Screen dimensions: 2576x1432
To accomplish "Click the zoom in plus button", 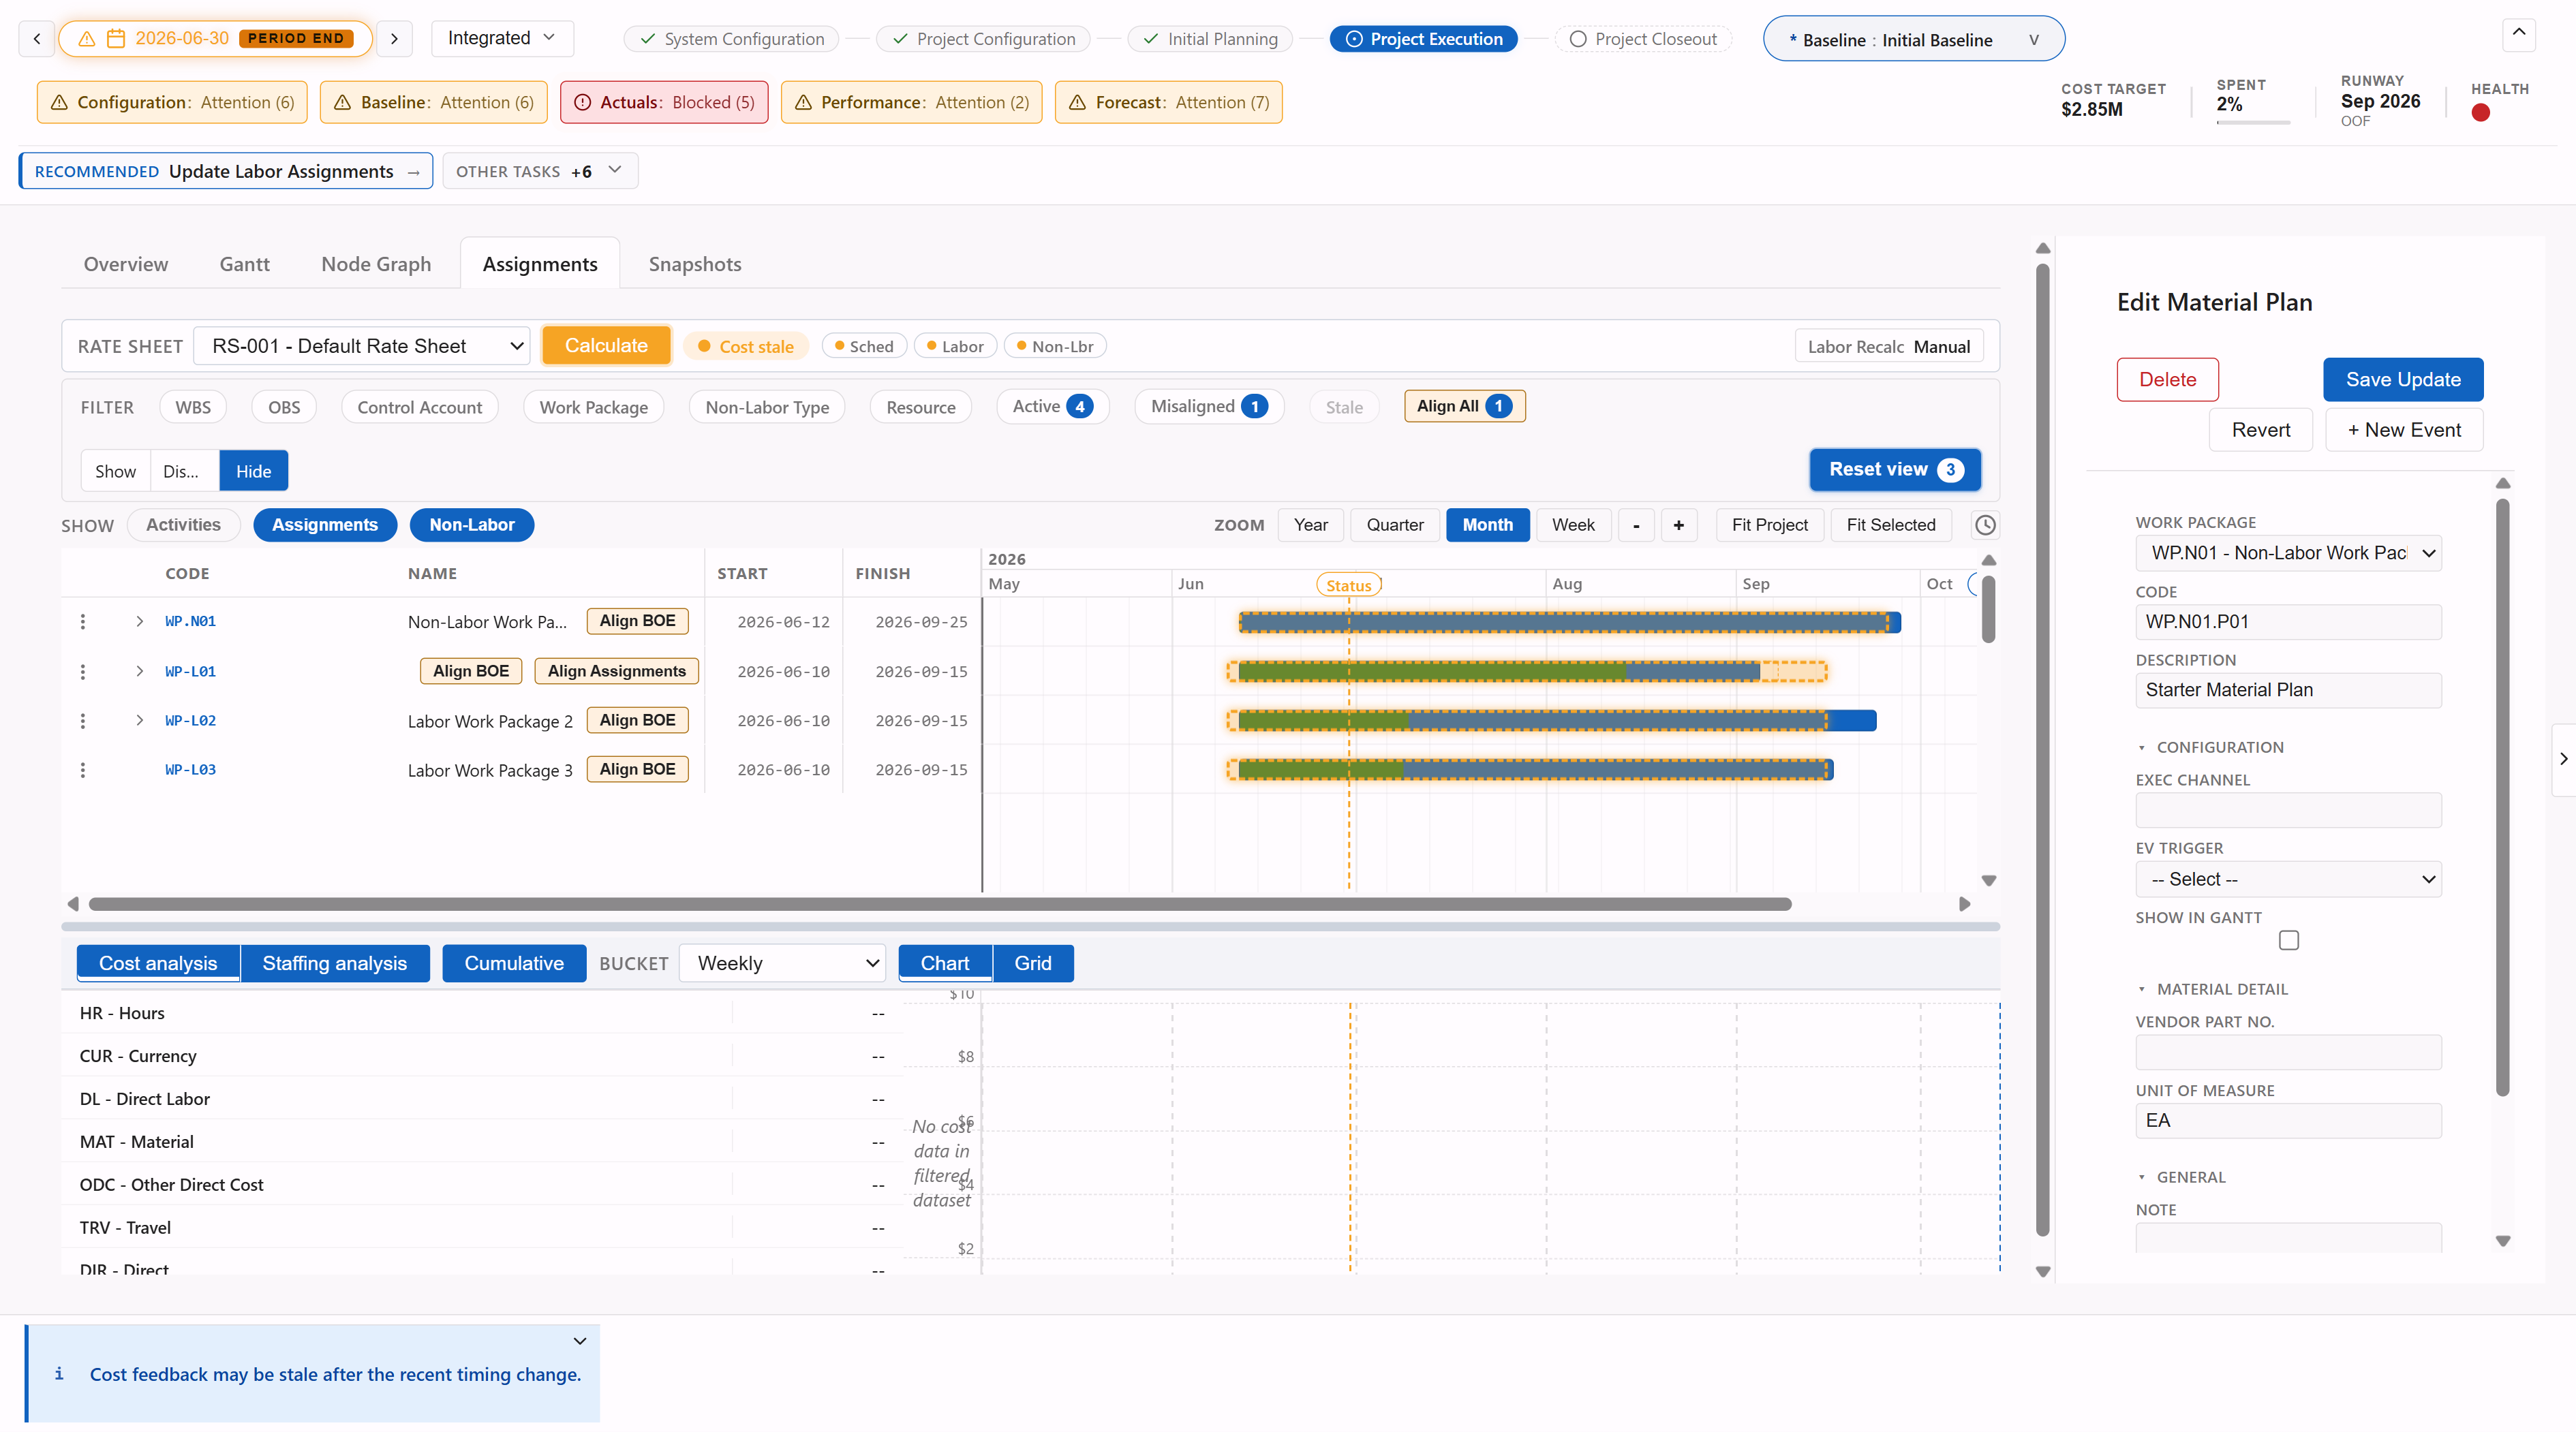I will [1678, 525].
